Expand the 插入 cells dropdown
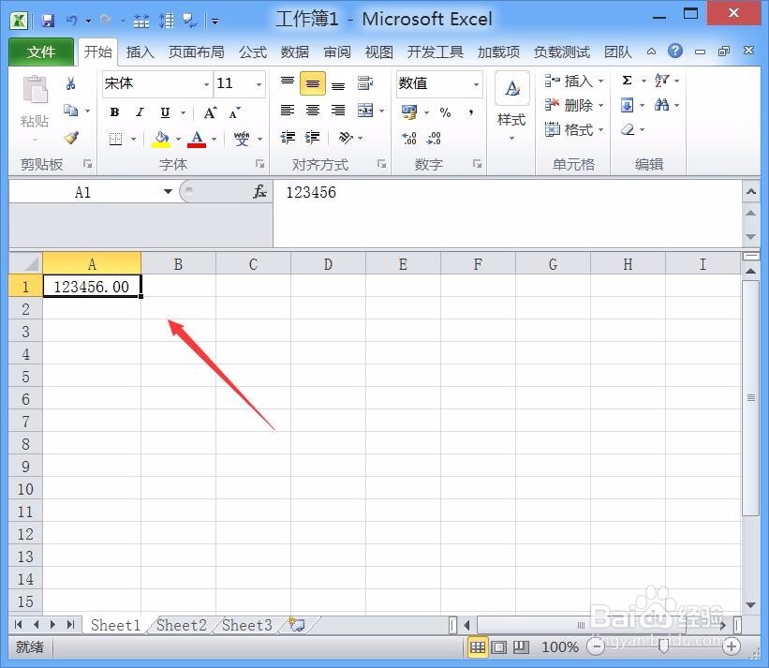 600,81
